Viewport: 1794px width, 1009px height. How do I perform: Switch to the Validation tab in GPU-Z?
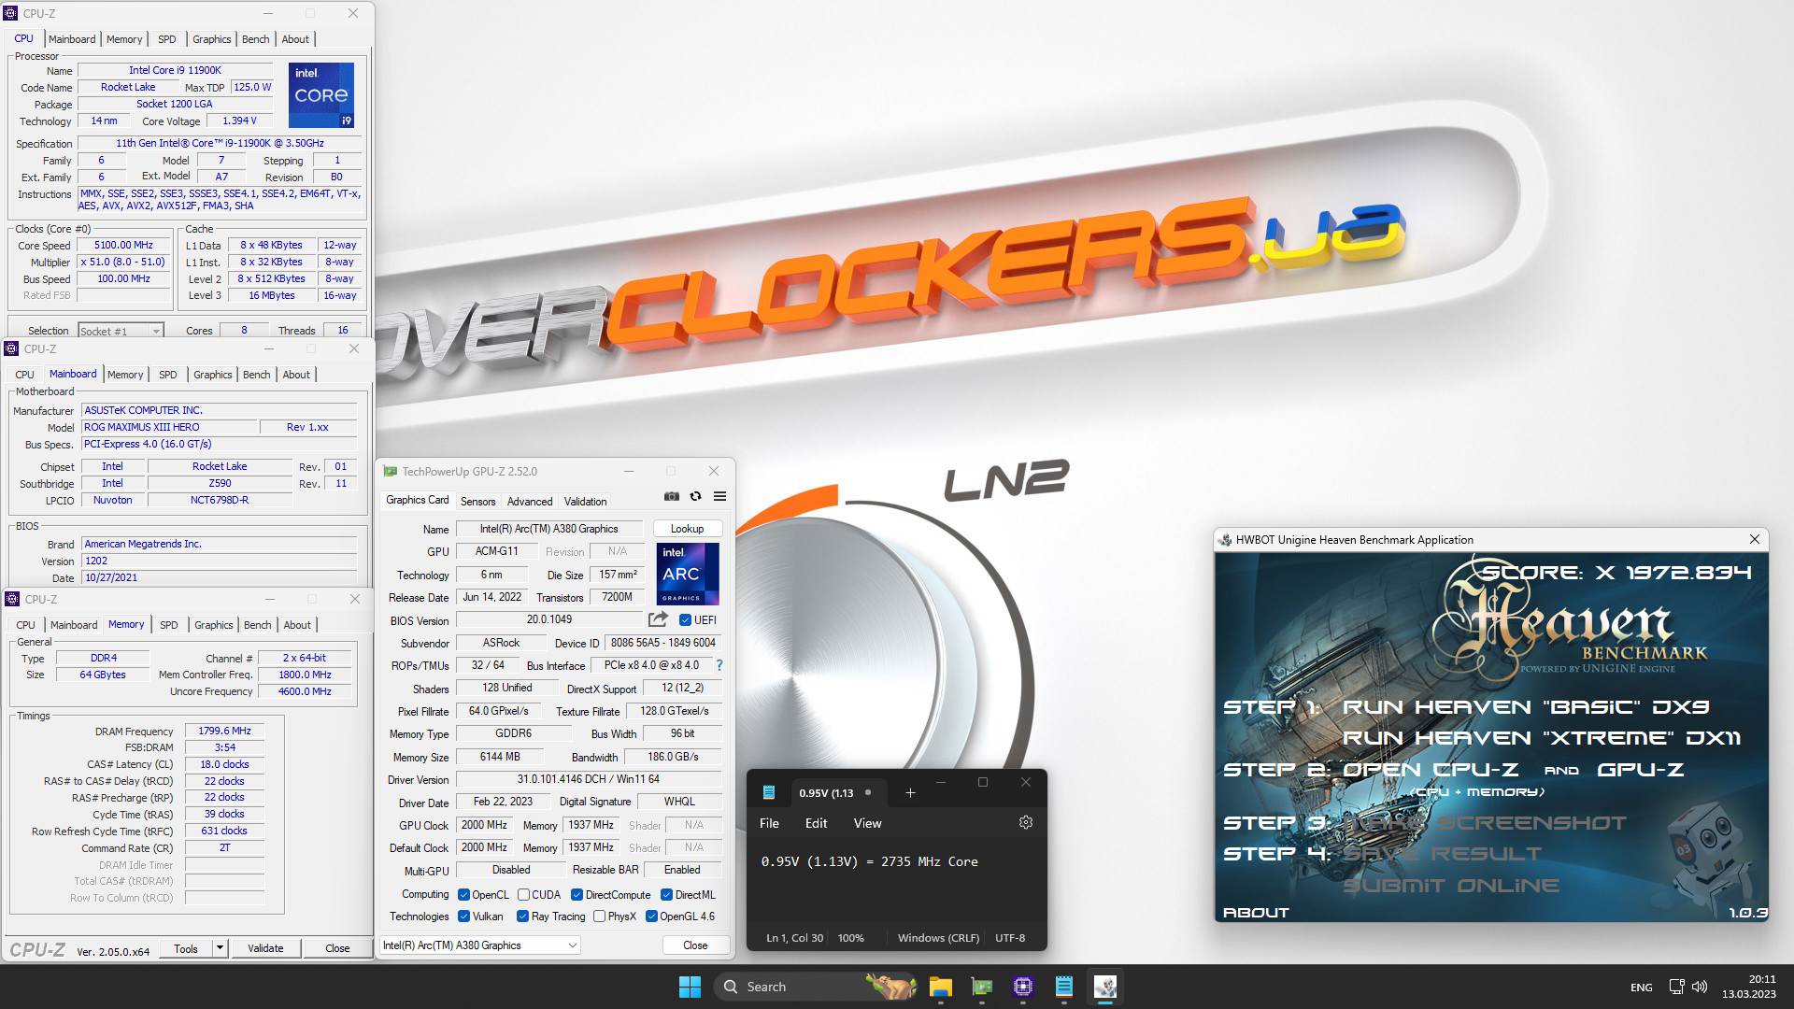point(586,502)
